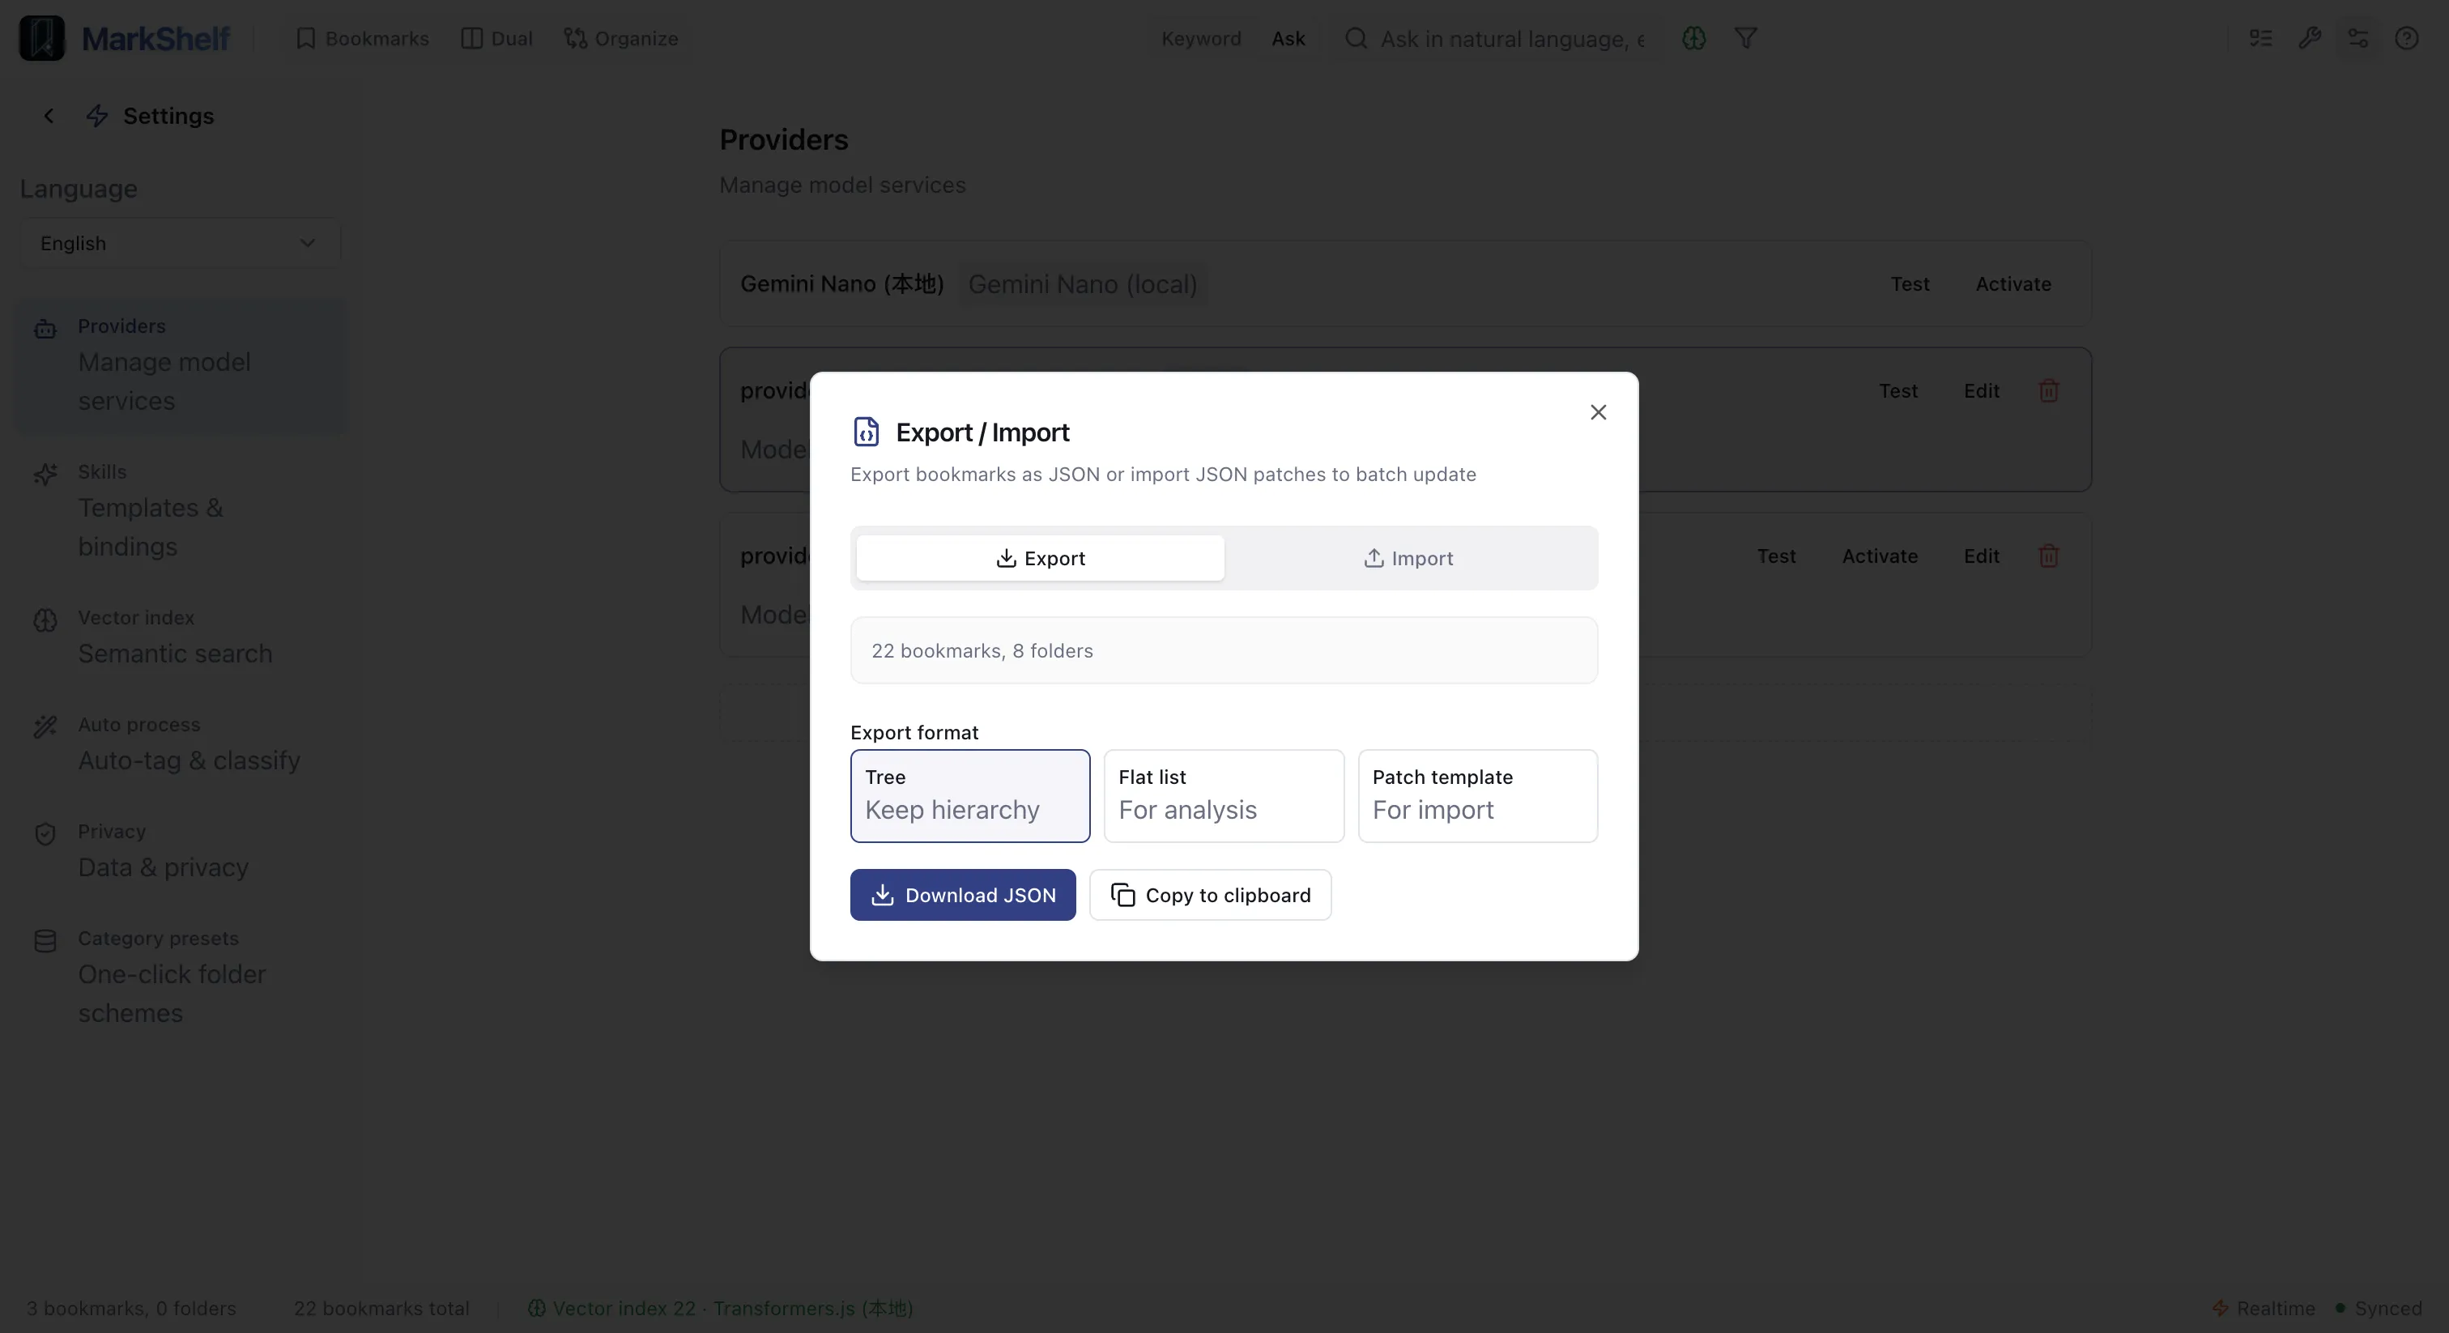This screenshot has height=1333, width=2449.
Task: Switch to the Organize view
Action: tap(622, 38)
